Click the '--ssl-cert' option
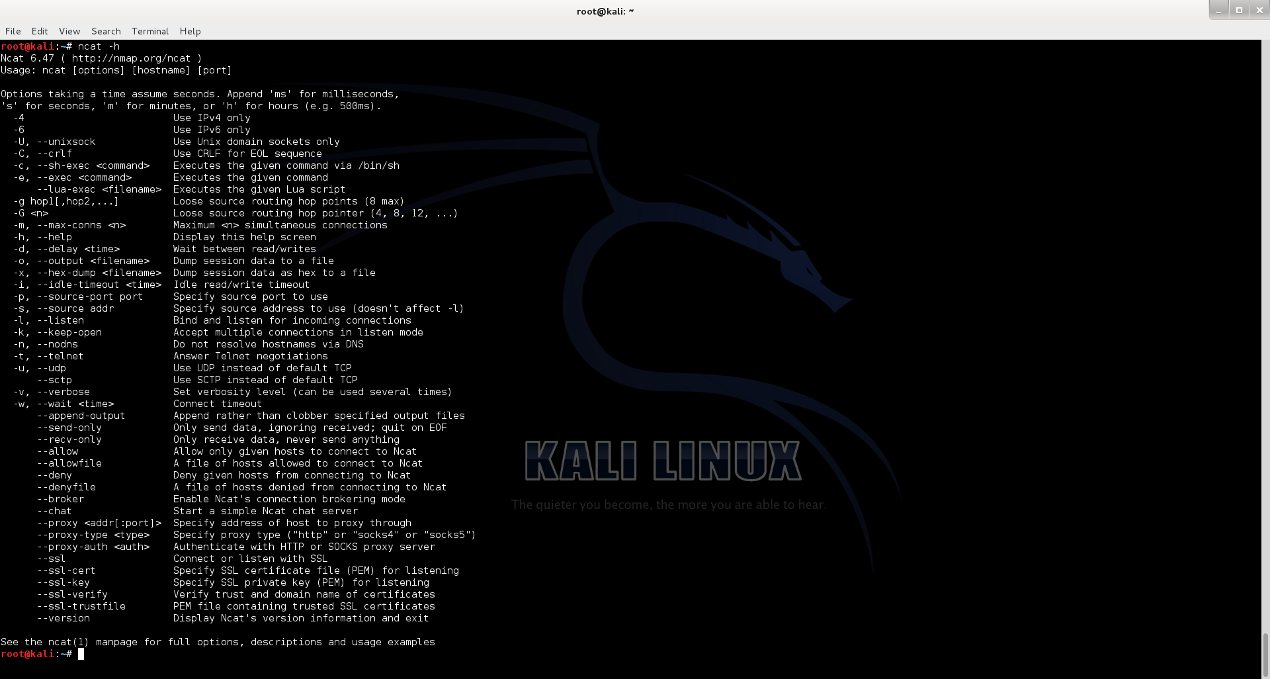The width and height of the screenshot is (1270, 679). point(66,570)
